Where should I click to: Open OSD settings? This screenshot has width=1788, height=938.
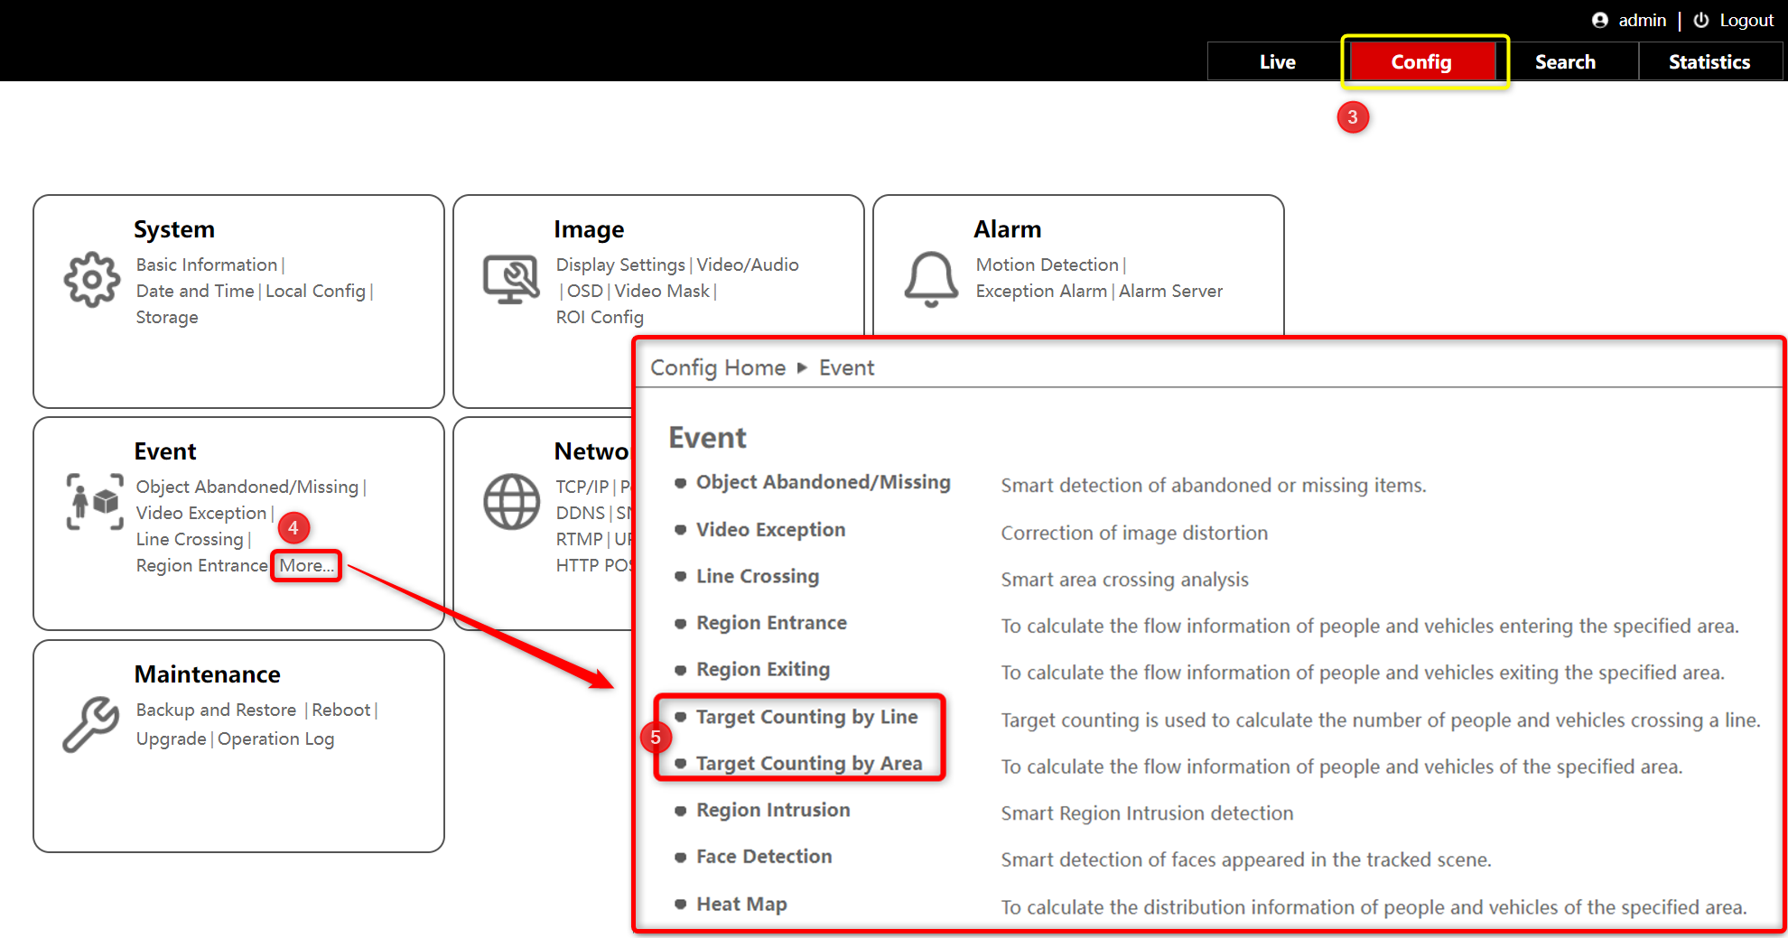(584, 291)
